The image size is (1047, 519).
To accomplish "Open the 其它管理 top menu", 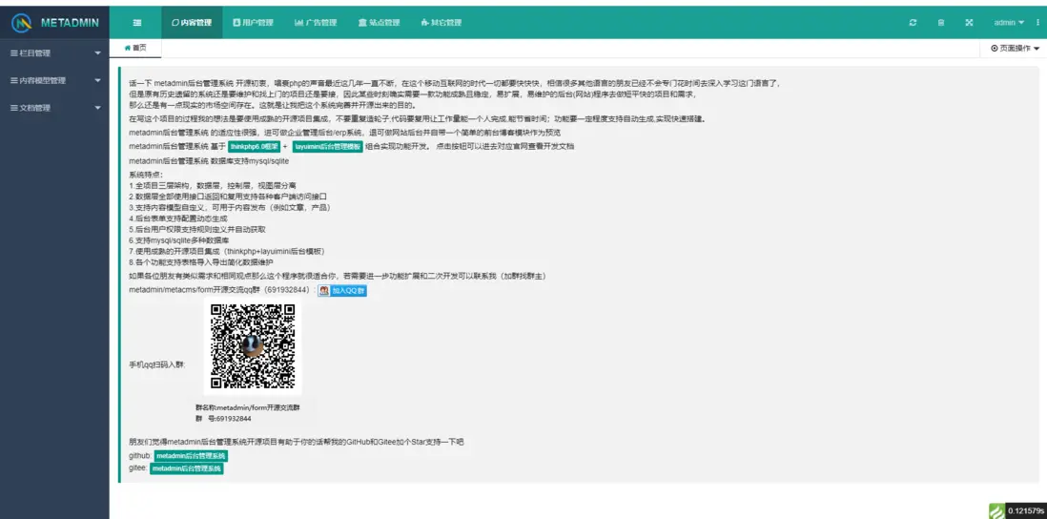I will pyautogui.click(x=441, y=23).
